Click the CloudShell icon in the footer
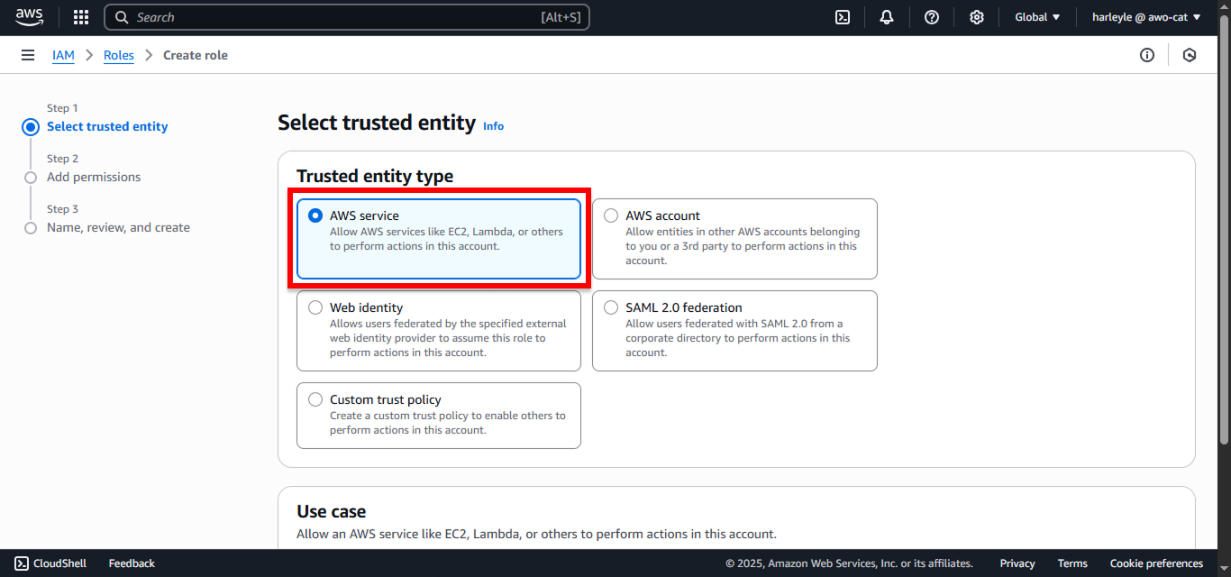The width and height of the screenshot is (1231, 577). (x=22, y=563)
